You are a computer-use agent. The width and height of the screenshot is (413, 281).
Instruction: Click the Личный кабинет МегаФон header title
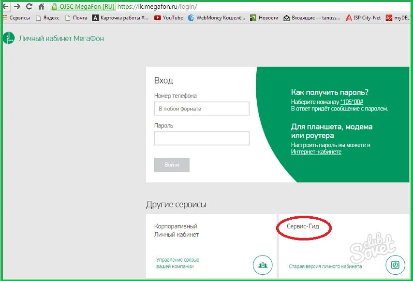(x=61, y=38)
